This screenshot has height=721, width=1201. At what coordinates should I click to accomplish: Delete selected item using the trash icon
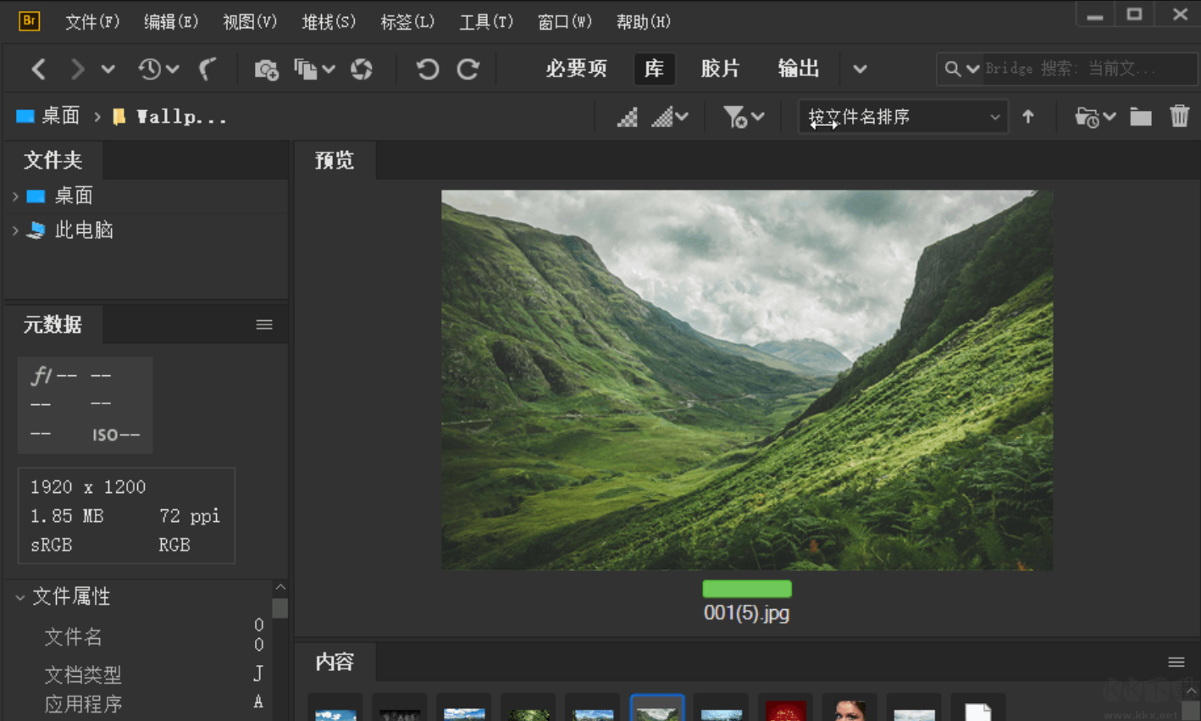pos(1179,116)
